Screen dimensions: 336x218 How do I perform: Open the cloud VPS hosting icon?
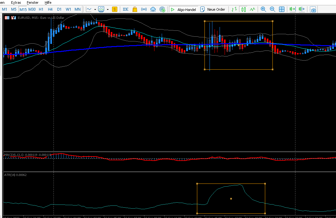tap(153, 9)
